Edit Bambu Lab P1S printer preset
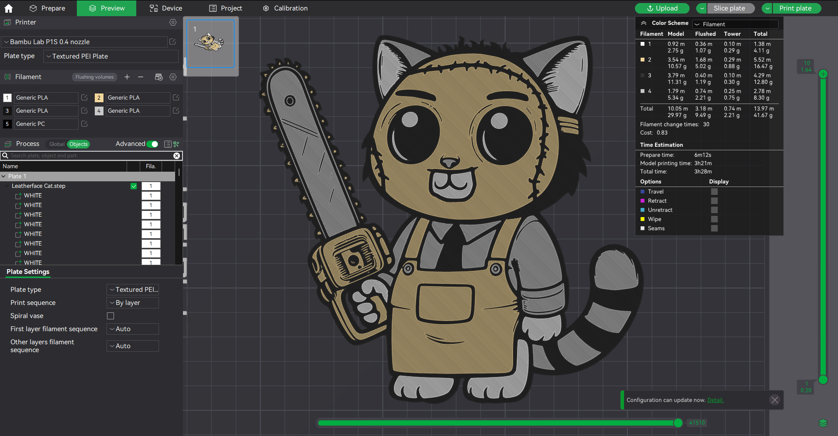 (x=172, y=42)
